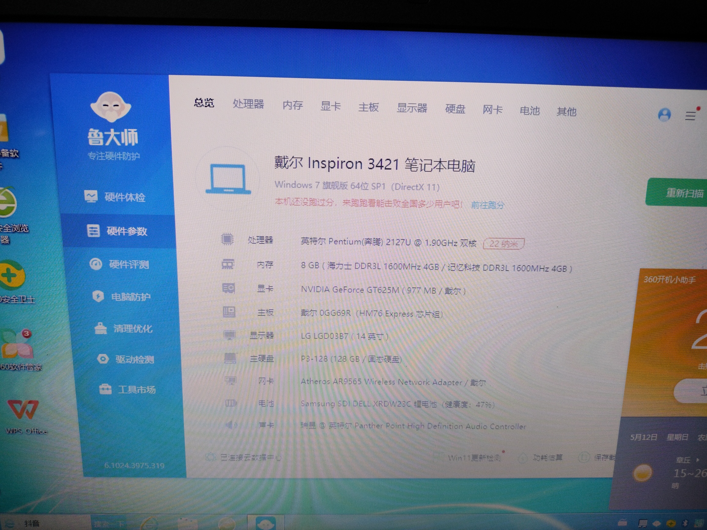Image resolution: width=707 pixels, height=530 pixels.
Task: Open 360安全卫士 desktop shortcut
Action: point(15,281)
